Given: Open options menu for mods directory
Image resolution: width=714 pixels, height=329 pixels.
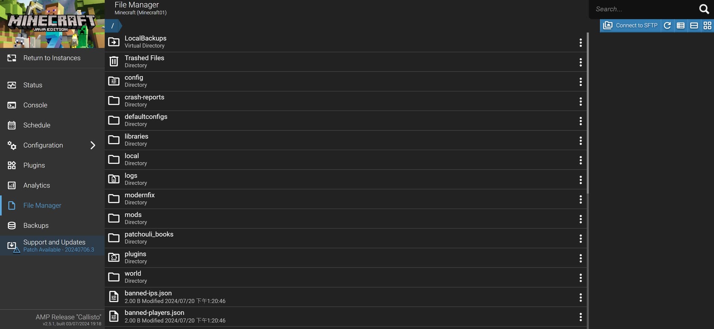Looking at the screenshot, I should 580,219.
